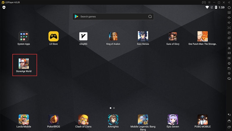
Task: Start Clash of Clans
Action: (x=83, y=119)
